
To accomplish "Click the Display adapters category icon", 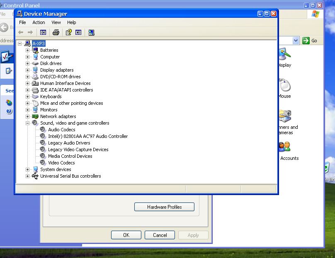I will point(35,70).
